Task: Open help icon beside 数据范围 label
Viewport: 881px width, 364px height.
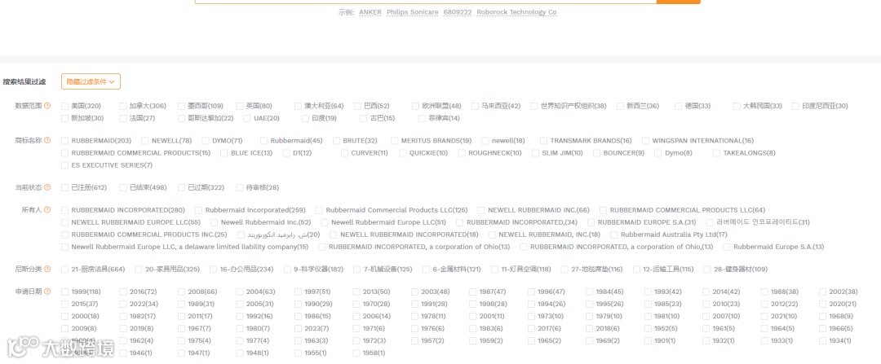Action: tap(47, 106)
